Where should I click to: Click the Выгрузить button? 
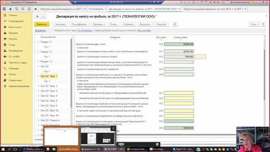click(145, 24)
